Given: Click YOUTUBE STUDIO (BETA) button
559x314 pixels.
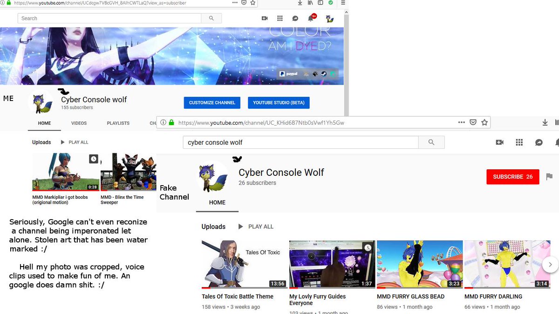Looking at the screenshot, I should [x=279, y=102].
